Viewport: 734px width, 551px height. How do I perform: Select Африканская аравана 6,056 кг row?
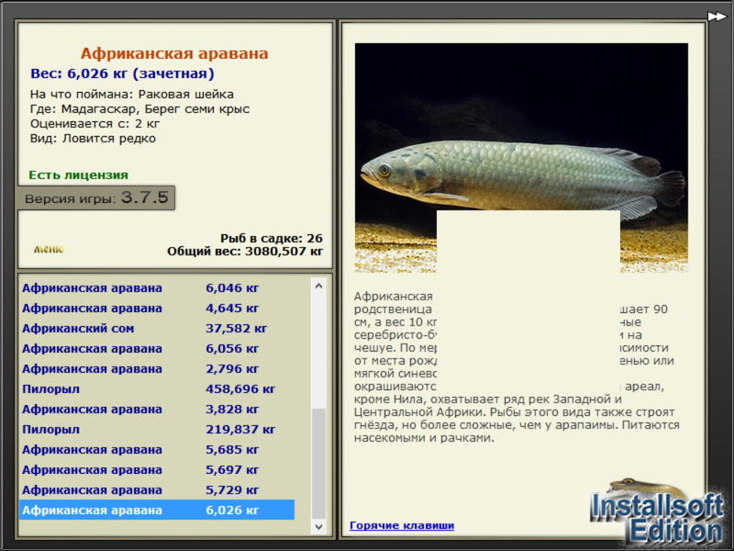(157, 349)
